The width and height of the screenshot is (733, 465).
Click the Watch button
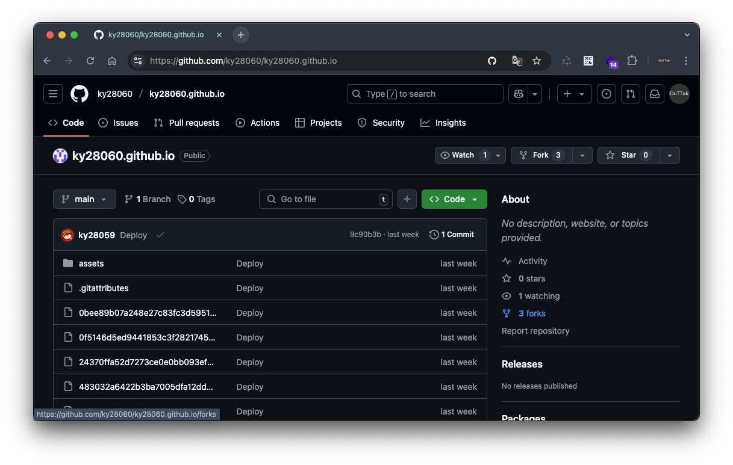pos(463,155)
